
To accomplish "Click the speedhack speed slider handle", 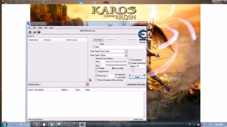I will pyautogui.click(x=133, y=70).
